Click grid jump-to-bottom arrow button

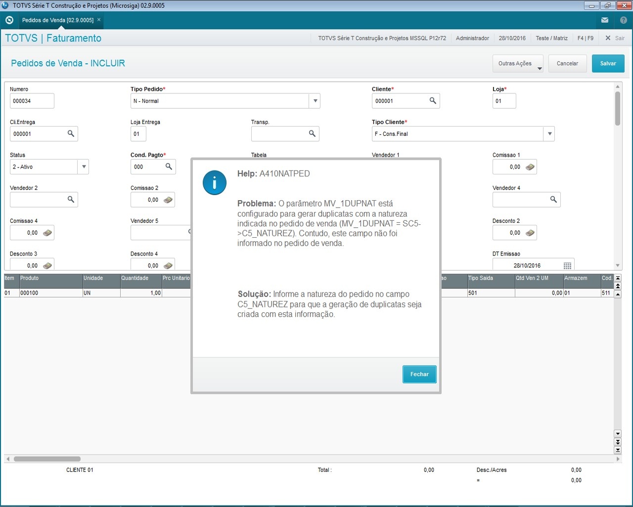click(x=618, y=450)
